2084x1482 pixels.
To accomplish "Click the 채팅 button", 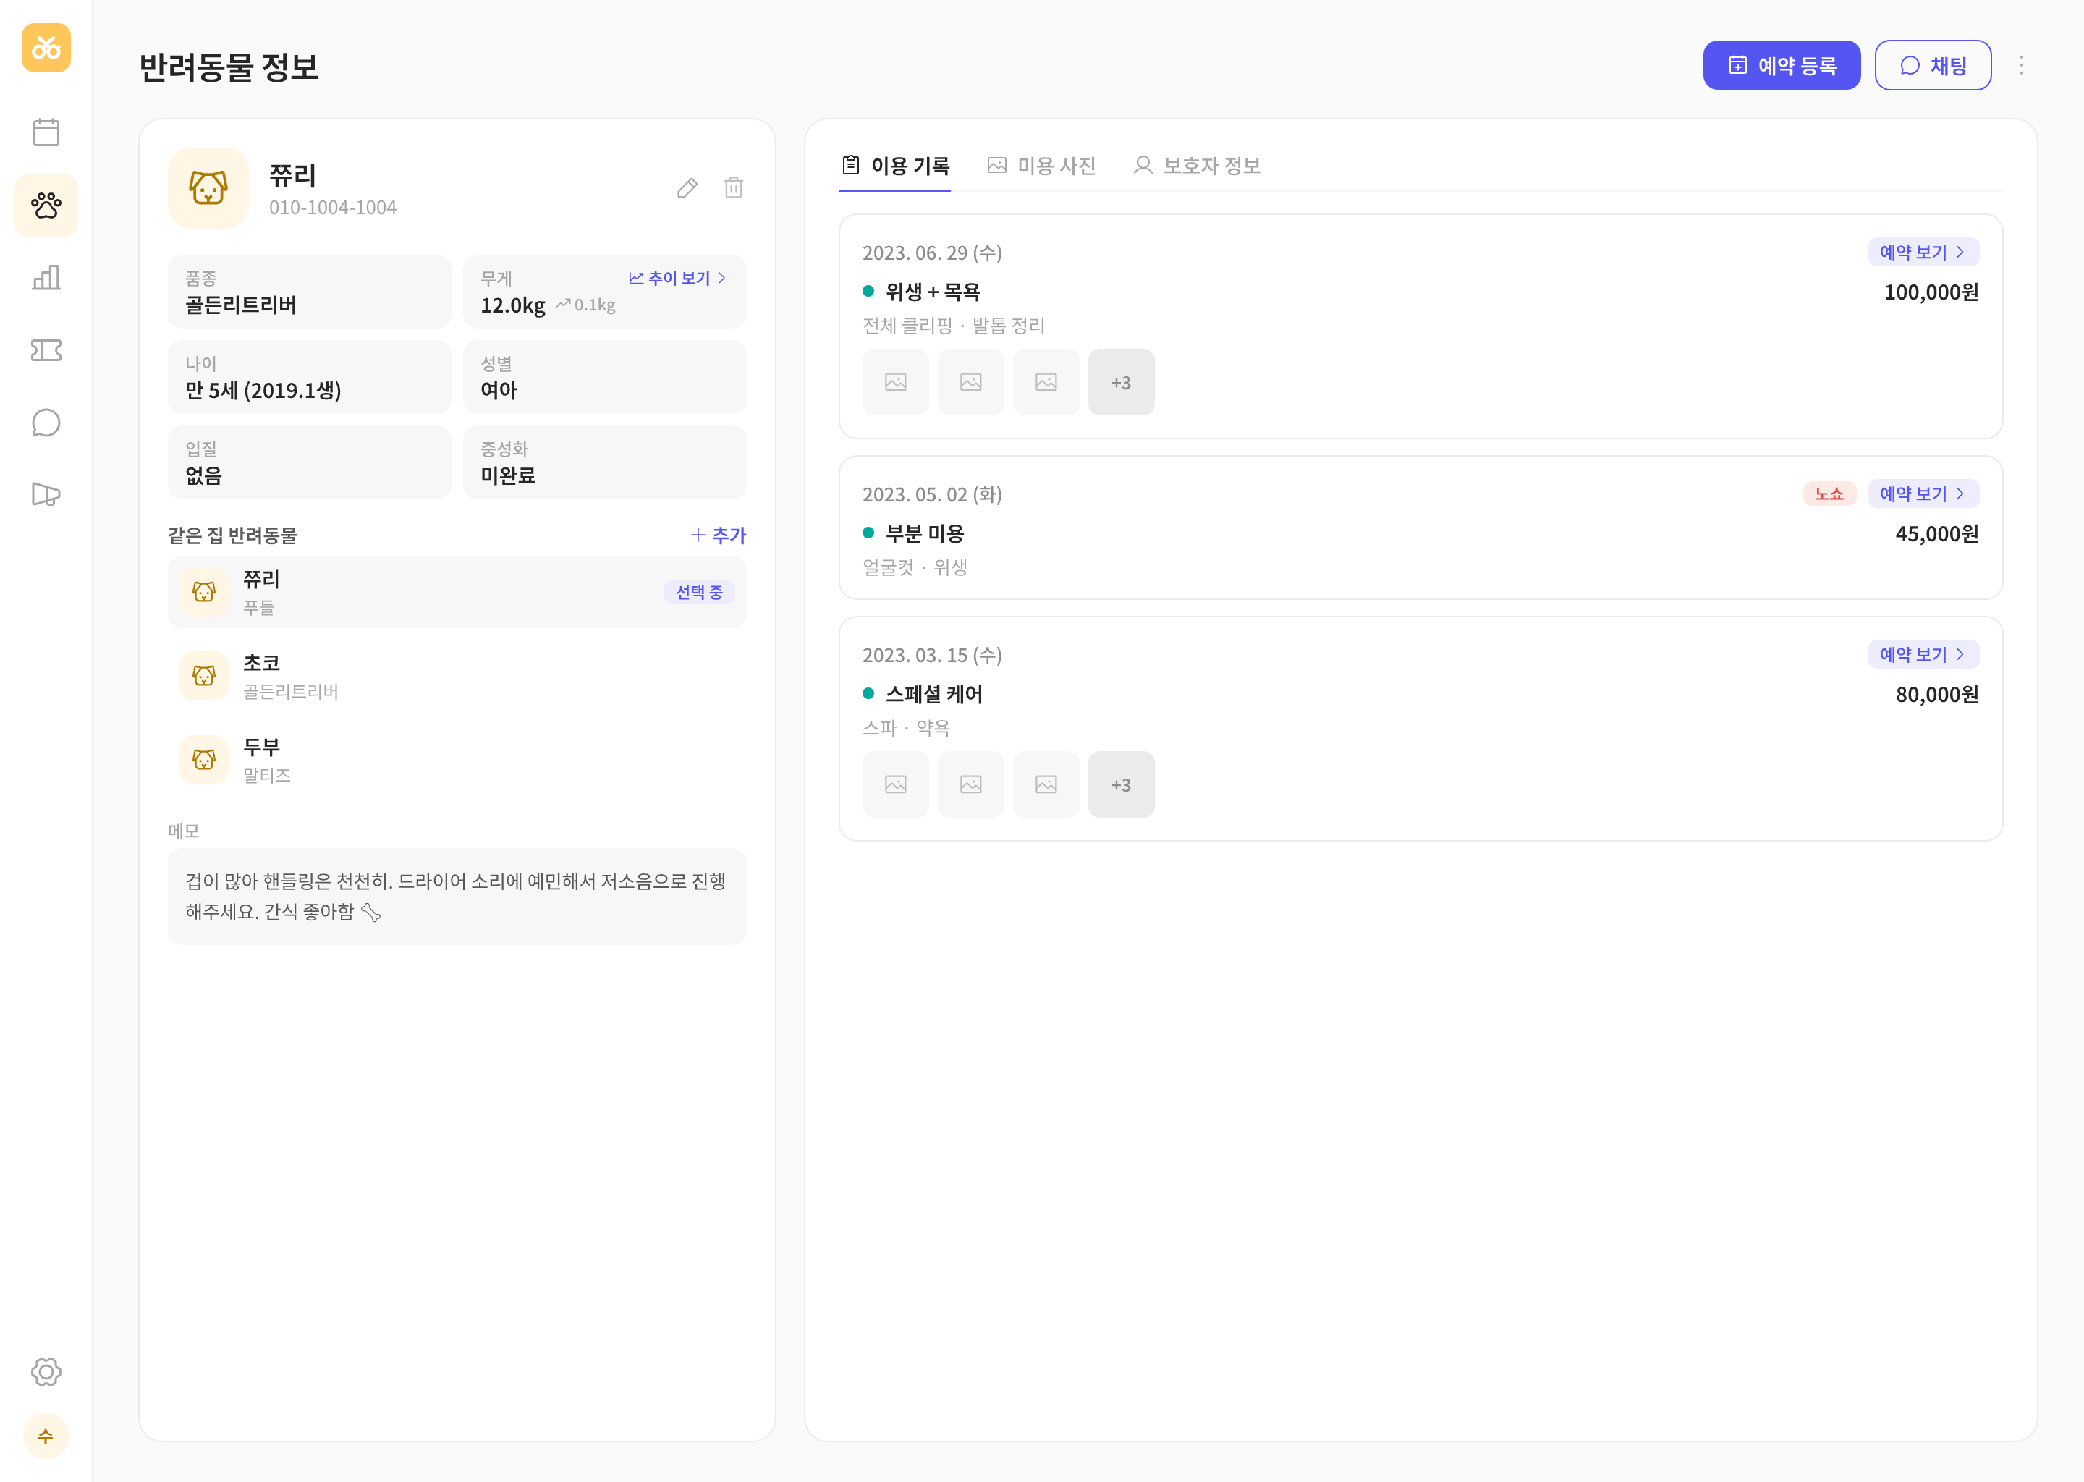I will (1933, 65).
